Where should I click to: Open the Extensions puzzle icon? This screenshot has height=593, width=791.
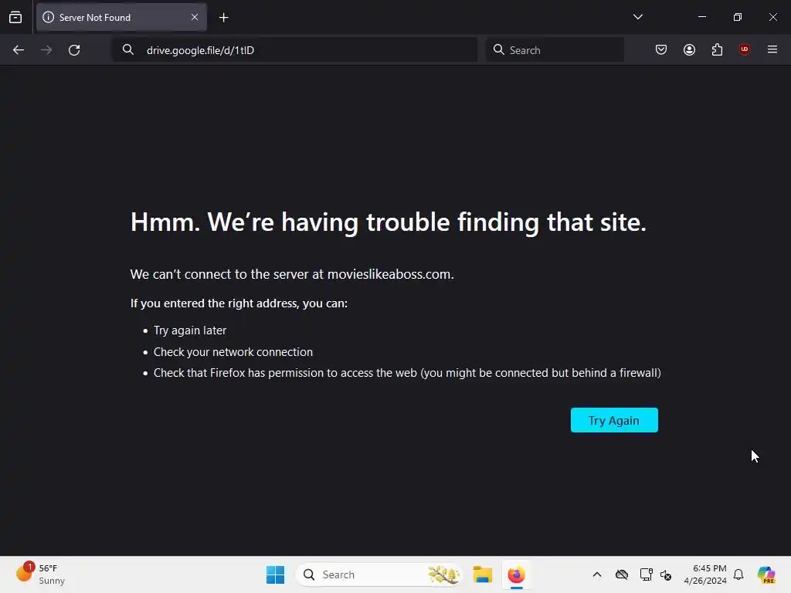point(717,49)
